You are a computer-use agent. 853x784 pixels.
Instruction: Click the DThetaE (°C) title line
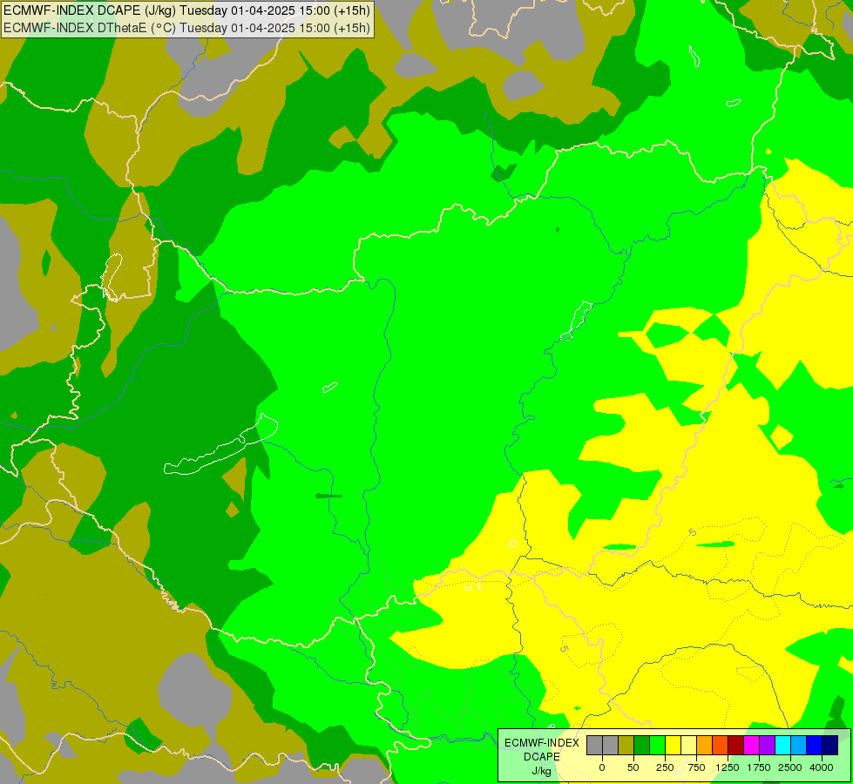pos(186,28)
